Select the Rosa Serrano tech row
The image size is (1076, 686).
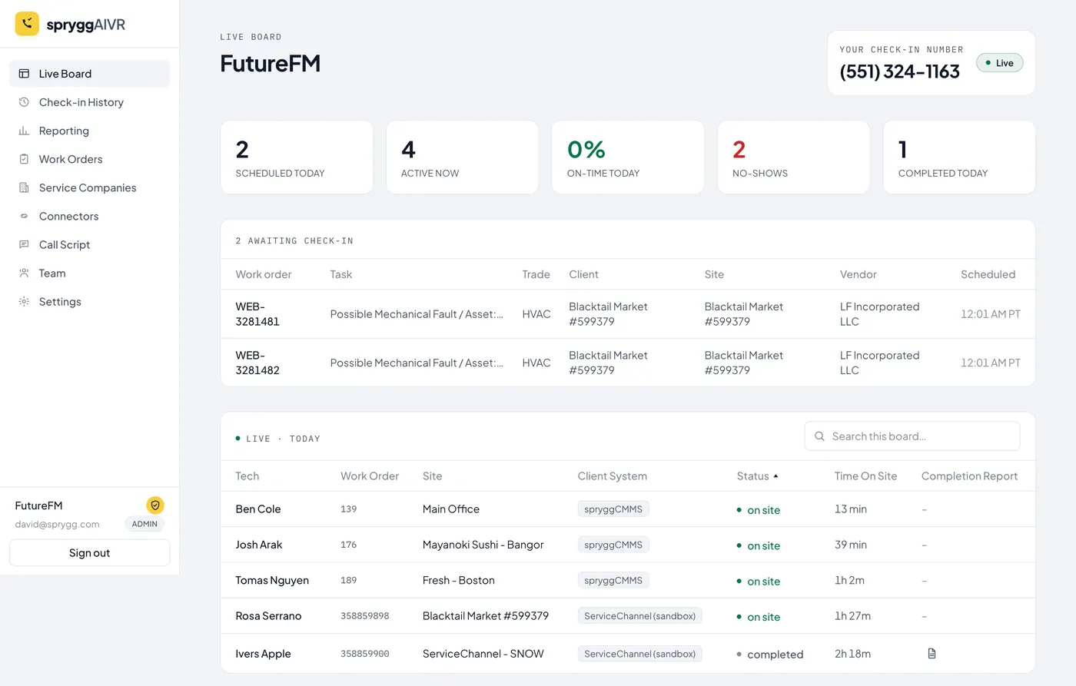[x=628, y=616]
